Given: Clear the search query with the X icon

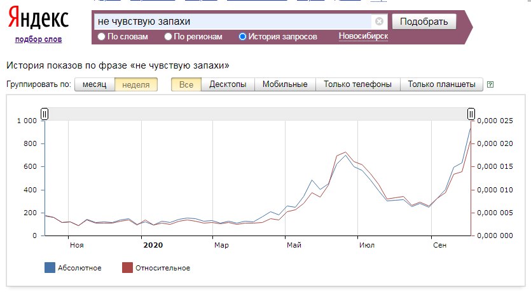Looking at the screenshot, I should 379,22.
